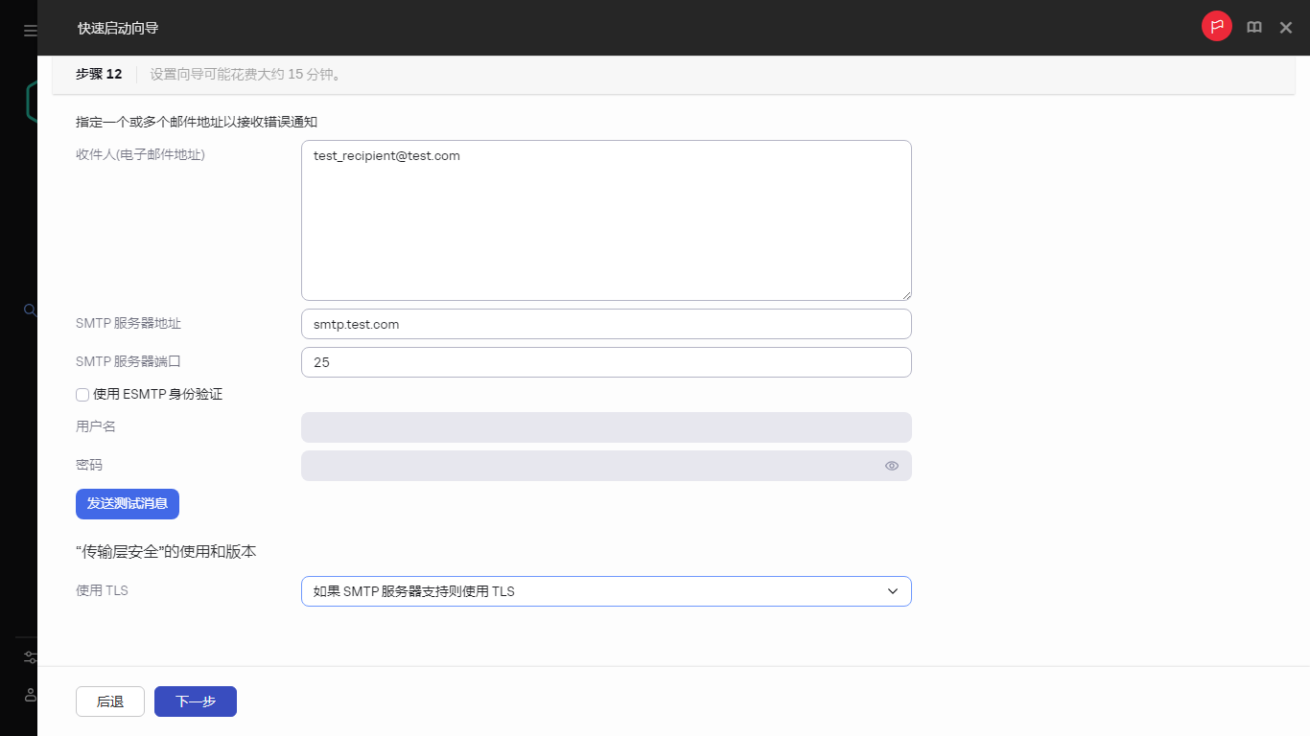The height and width of the screenshot is (736, 1310).
Task: Click the sidebar search magnifier icon
Action: 30,310
